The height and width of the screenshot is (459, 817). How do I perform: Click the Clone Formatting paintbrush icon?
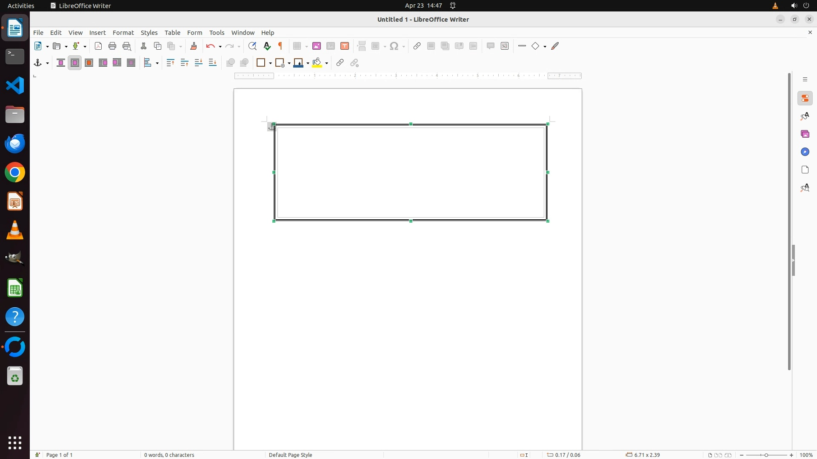click(x=194, y=46)
